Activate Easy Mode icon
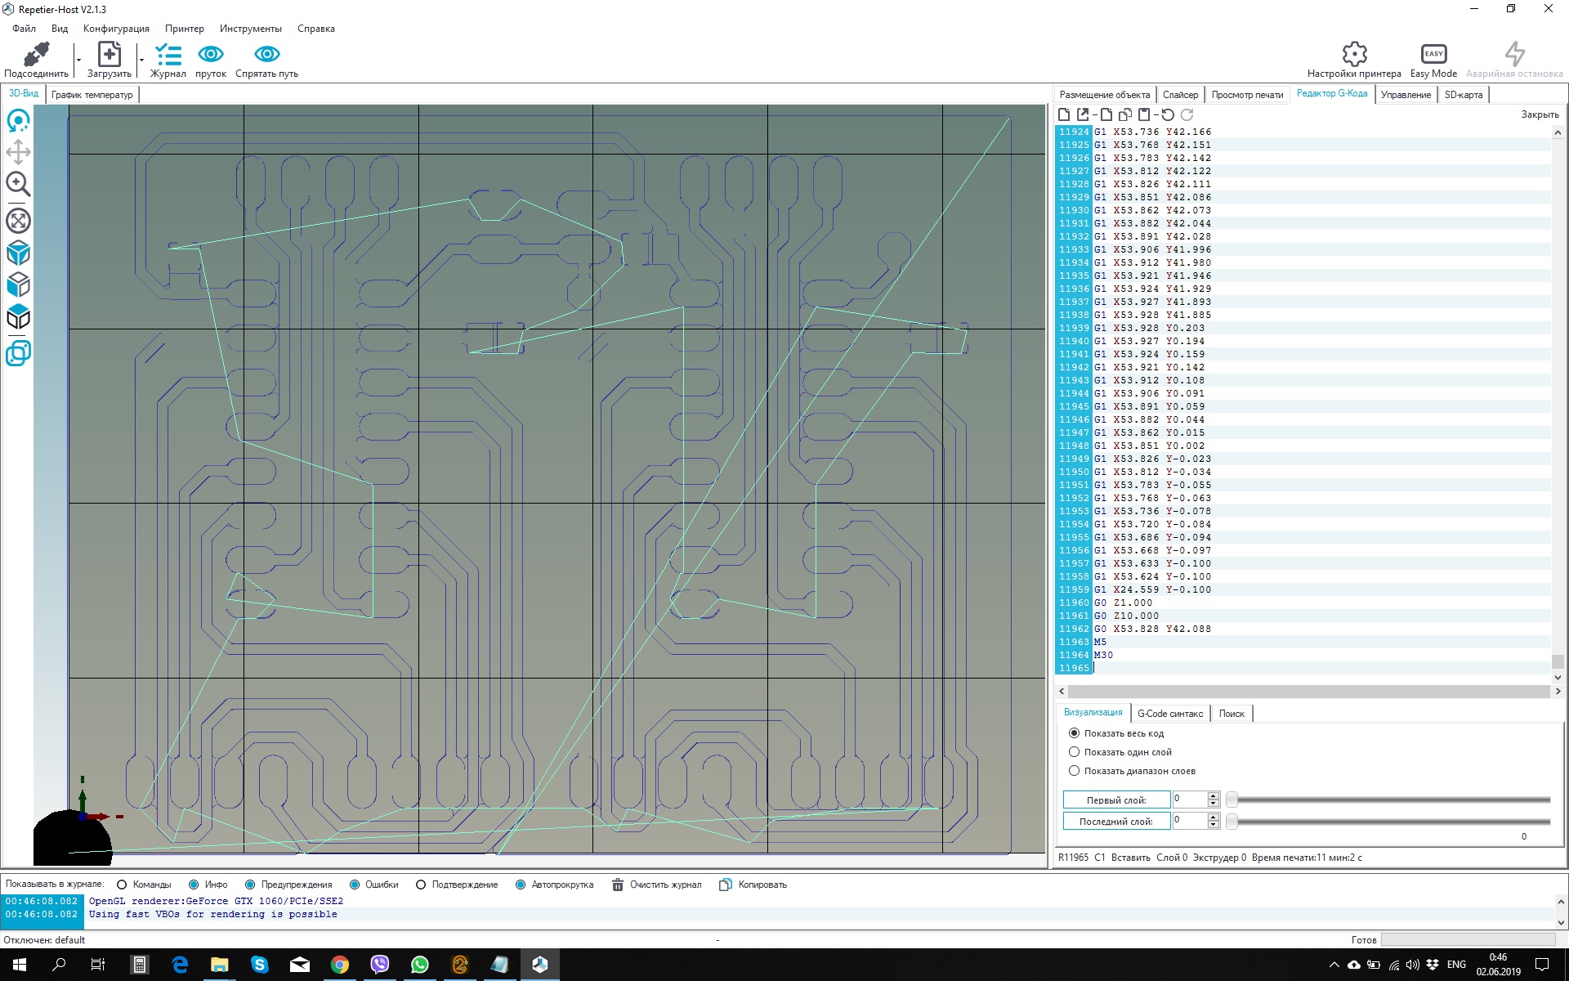This screenshot has height=981, width=1569. [x=1433, y=55]
